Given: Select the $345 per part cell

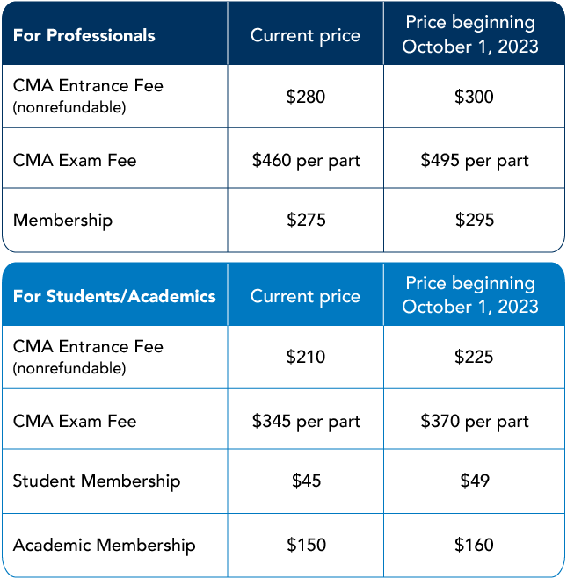Looking at the screenshot, I should click(306, 422).
